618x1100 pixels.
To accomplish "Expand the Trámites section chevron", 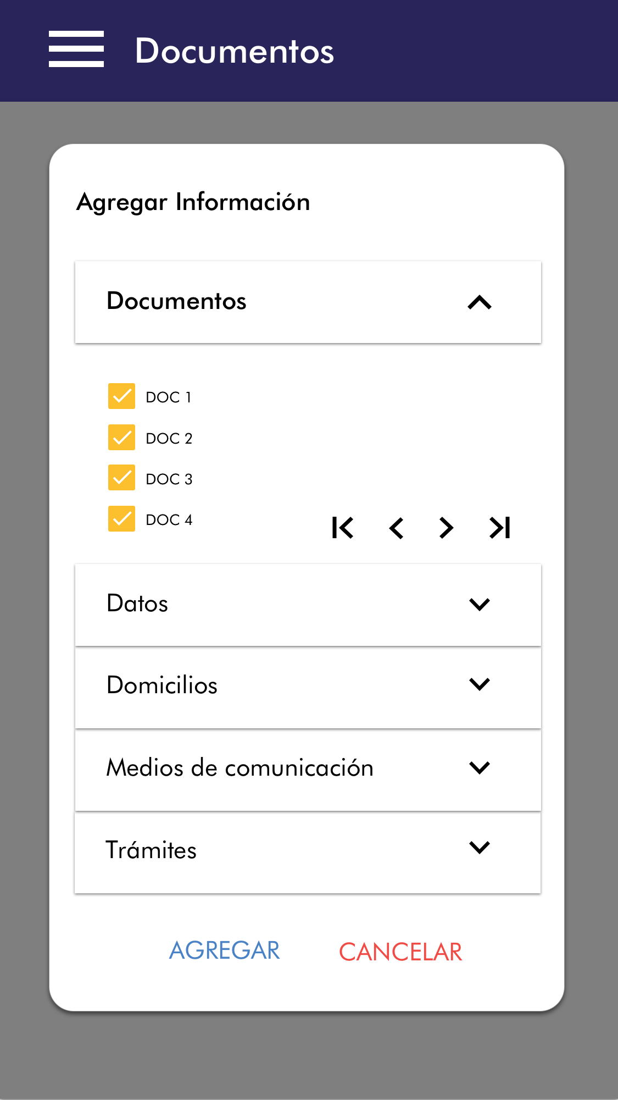I will tap(480, 848).
